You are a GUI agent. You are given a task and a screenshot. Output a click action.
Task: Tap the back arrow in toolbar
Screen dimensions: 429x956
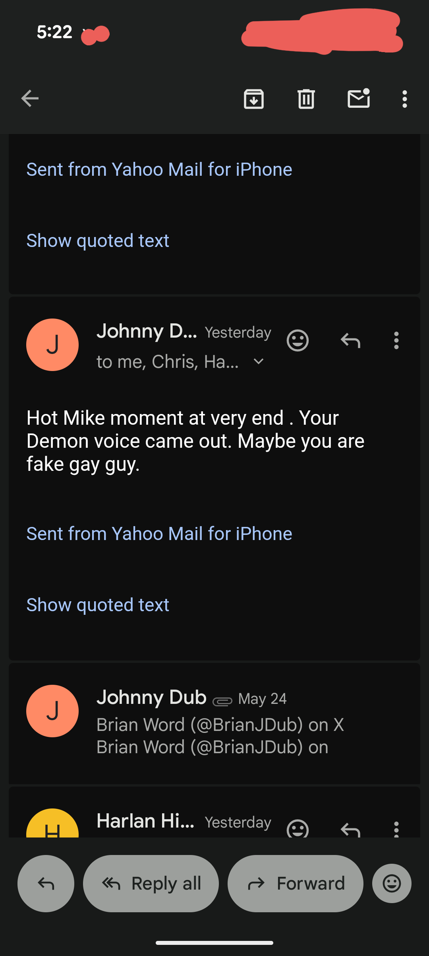[x=30, y=99]
